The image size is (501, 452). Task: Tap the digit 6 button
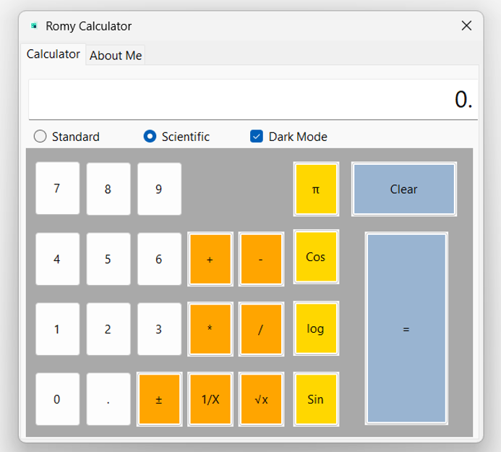(160, 259)
